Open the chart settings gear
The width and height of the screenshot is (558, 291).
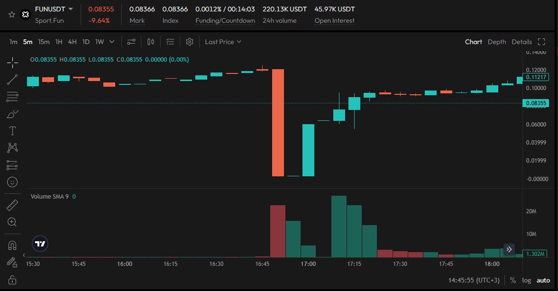190,42
